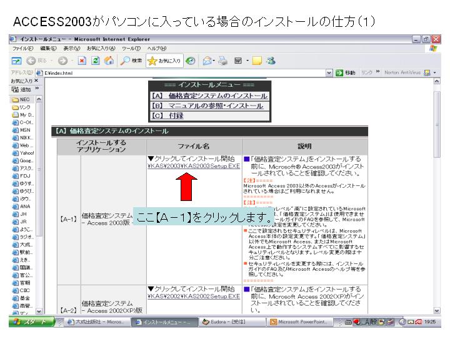This screenshot has height=337, width=450.
Task: Click the Windows flag logo in IE
Action: 433,49
